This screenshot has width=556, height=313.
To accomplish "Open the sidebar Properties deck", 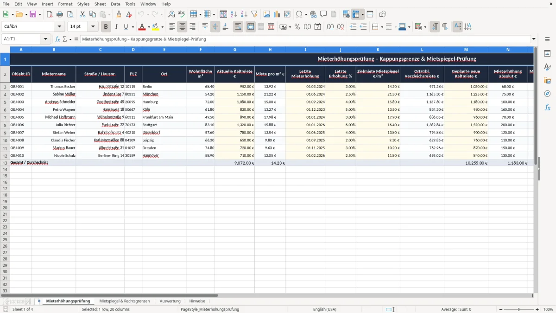I will pos(547,54).
